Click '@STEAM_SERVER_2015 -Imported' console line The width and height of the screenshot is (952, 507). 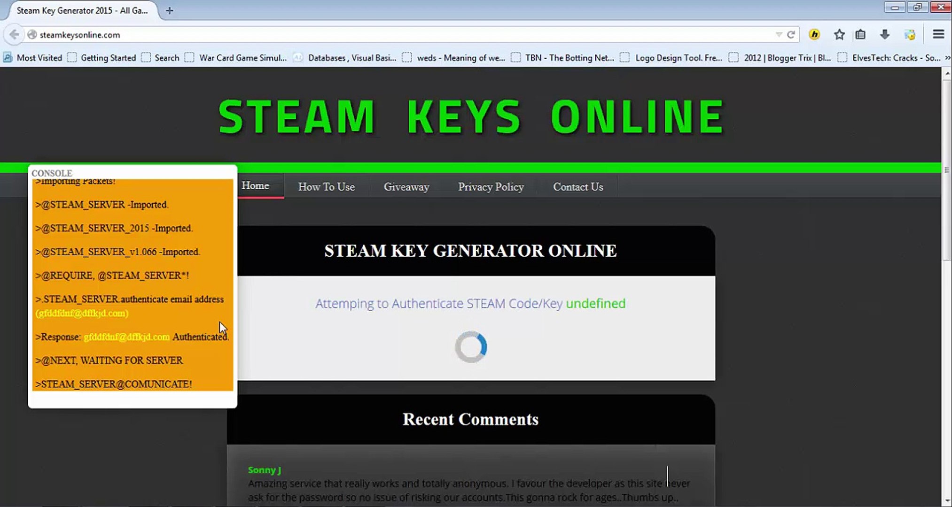(114, 228)
